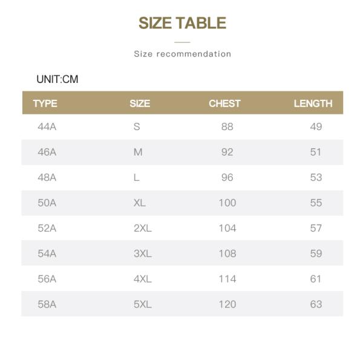Click length value 49
The height and width of the screenshot is (363, 363).
316,126
